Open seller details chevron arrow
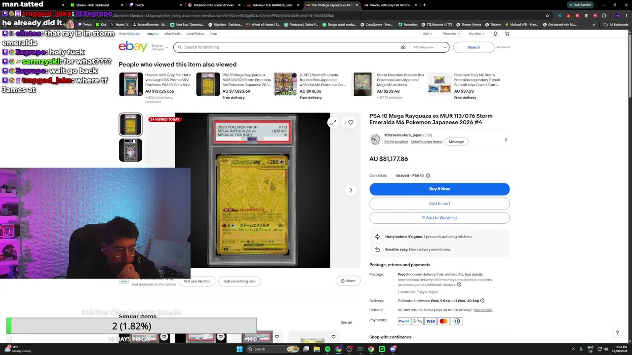Screen dimensions: 632x355 pyautogui.click(x=506, y=140)
